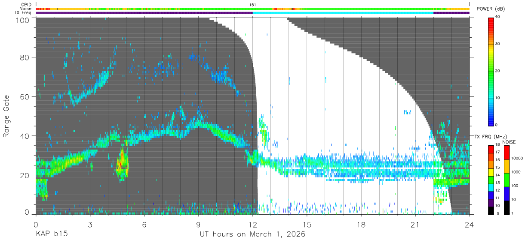The image size is (528, 243).
Task: Click the 1 tick on NOISE legend
Action: [513, 213]
